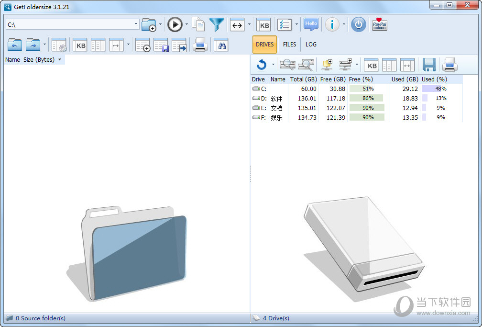The image size is (482, 327).
Task: Open dropdown arrow beside top column width icon
Action: [249, 24]
